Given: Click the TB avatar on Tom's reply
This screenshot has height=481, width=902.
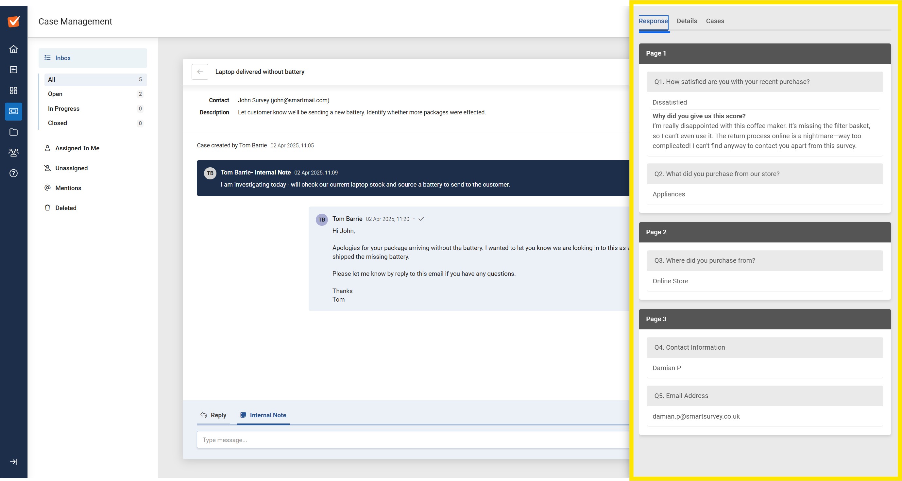Looking at the screenshot, I should coord(322,220).
